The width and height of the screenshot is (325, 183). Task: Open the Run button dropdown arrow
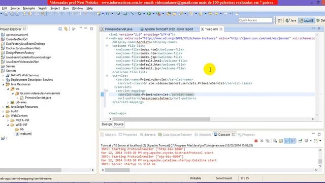pos(153,14)
